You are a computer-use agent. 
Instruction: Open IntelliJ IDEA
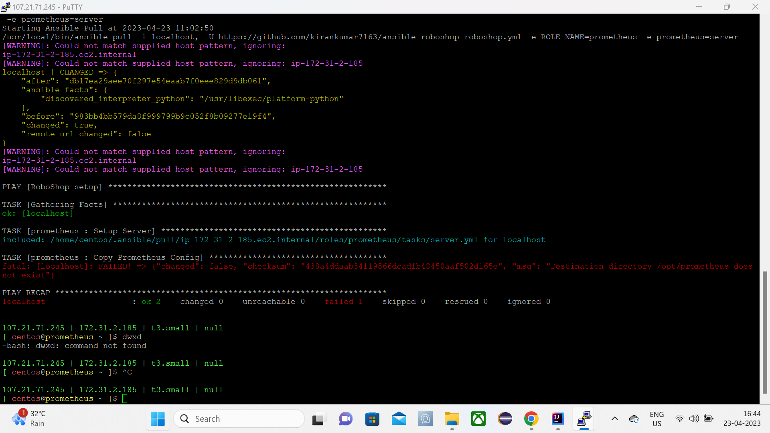(x=558, y=419)
